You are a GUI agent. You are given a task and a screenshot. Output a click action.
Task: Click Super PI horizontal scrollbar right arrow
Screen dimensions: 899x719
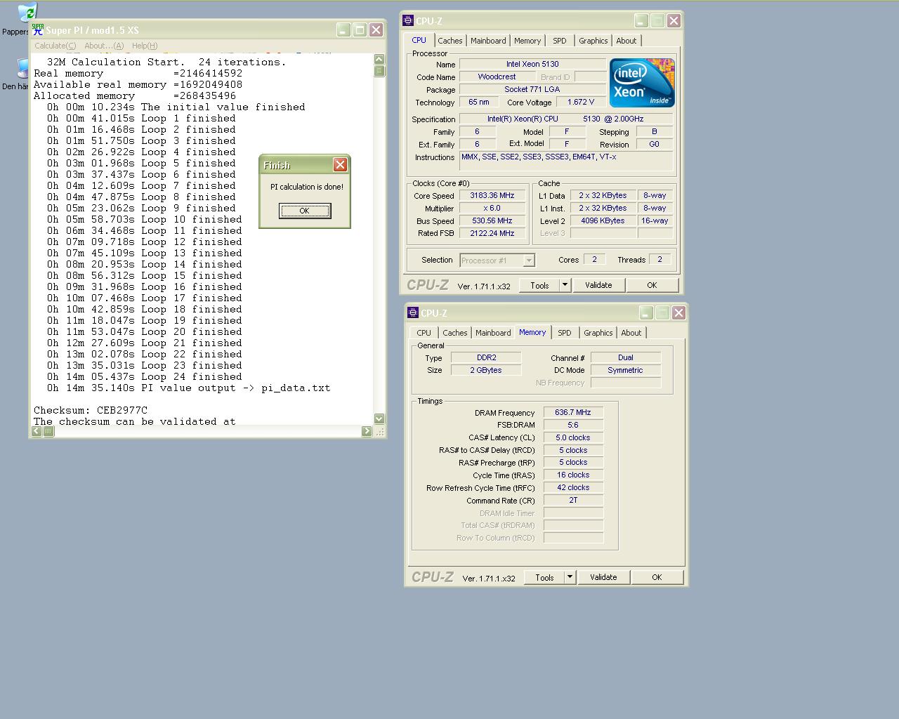click(x=367, y=431)
